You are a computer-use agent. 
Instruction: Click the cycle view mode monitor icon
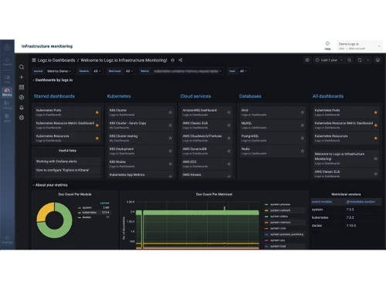coord(378,60)
